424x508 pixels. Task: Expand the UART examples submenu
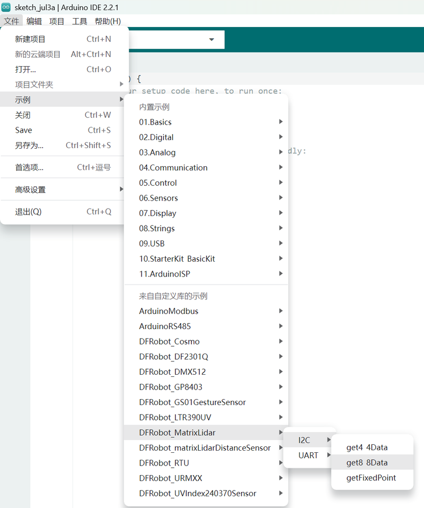[x=308, y=455]
